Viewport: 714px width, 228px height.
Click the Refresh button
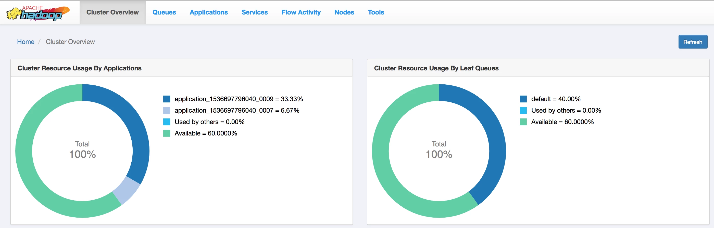coord(693,42)
